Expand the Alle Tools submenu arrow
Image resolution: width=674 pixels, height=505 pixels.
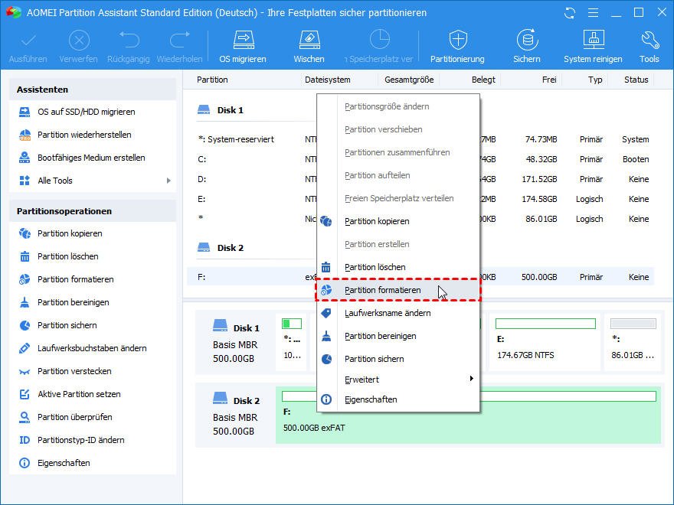(168, 181)
